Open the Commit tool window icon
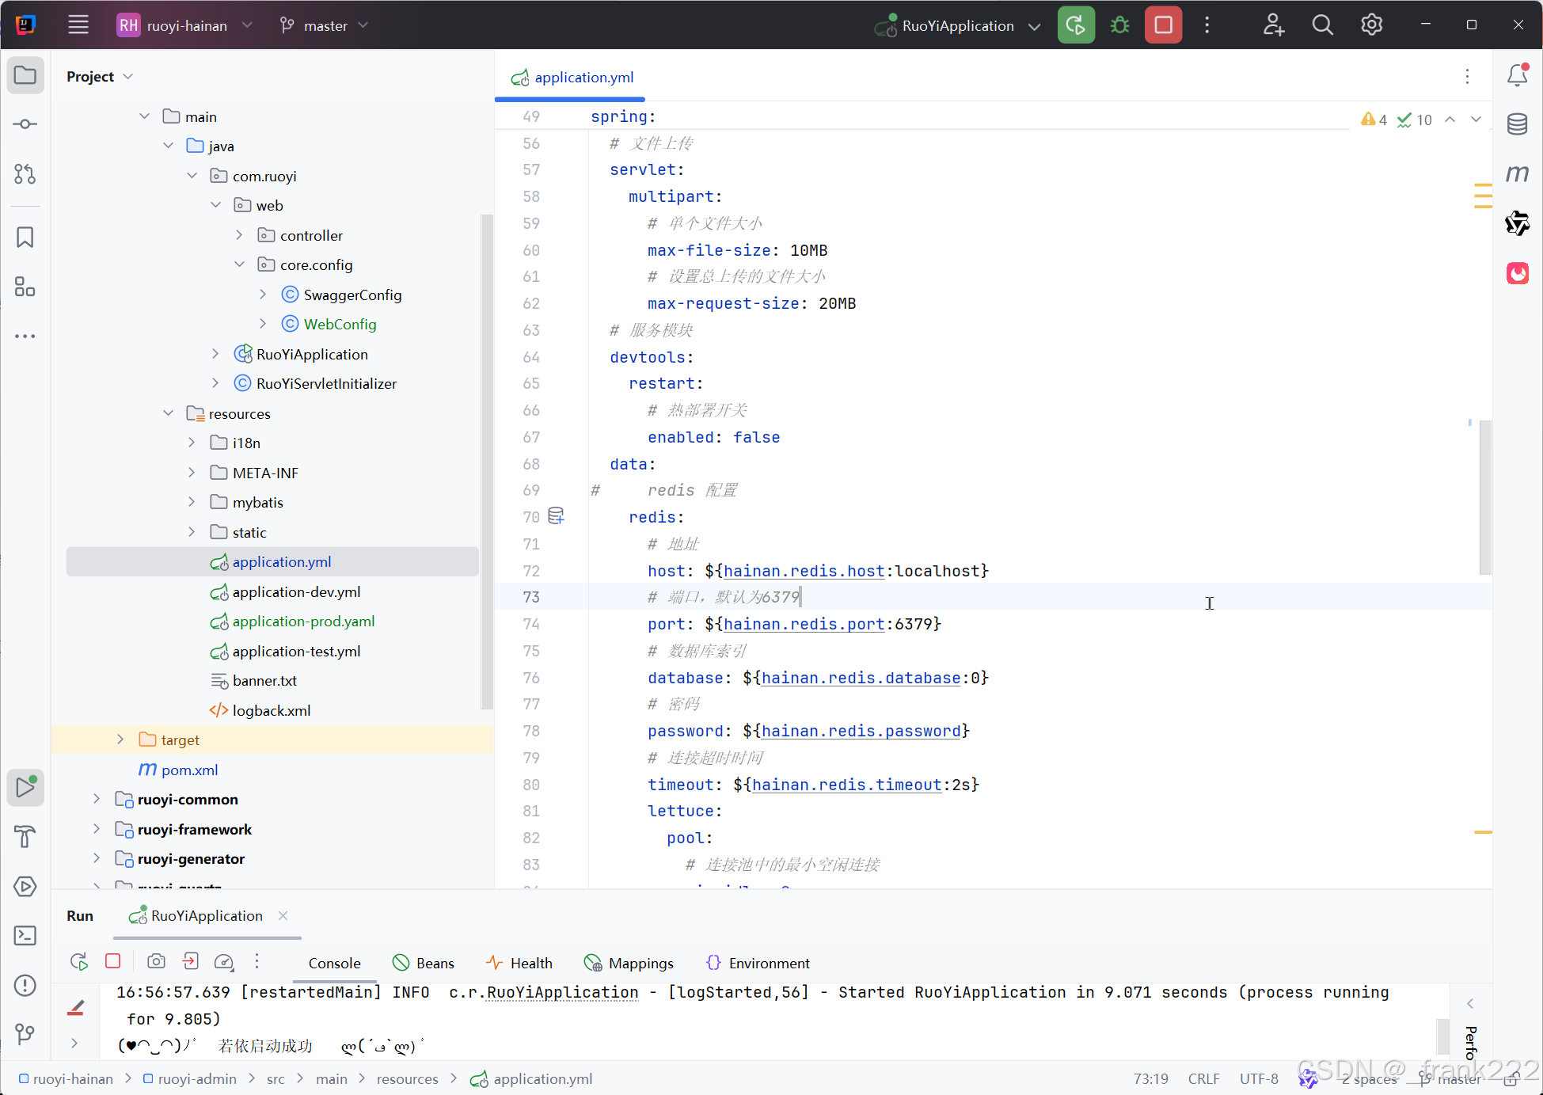1543x1095 pixels. tap(25, 124)
